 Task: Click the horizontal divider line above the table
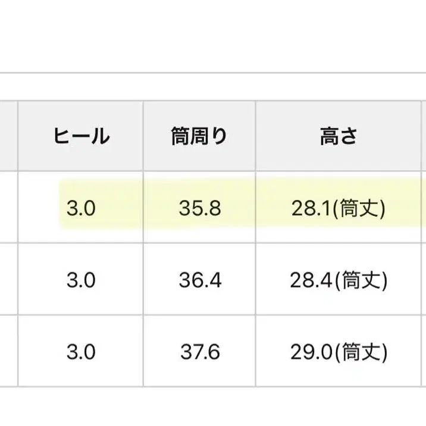click(213, 73)
